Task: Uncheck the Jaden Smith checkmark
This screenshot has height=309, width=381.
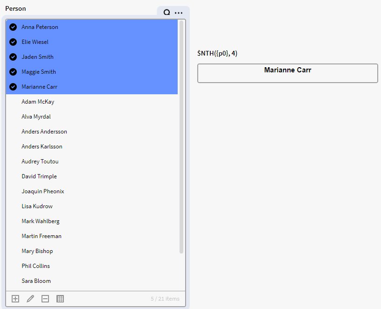Action: [13, 57]
